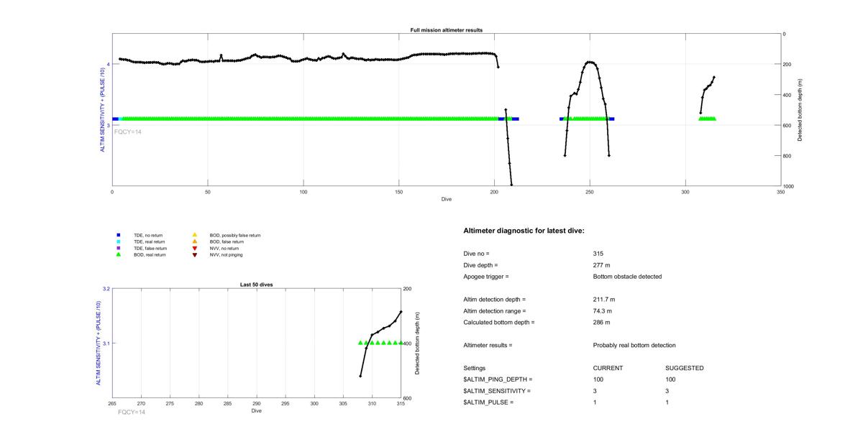The width and height of the screenshot is (863, 447).
Task: Click the depth curve peak near dive 250
Action: 590,62
